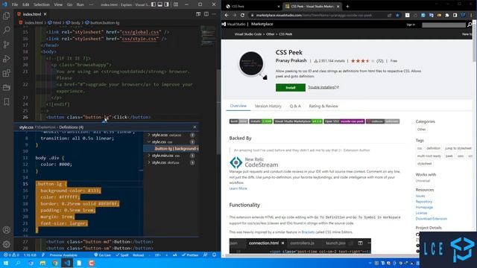Open Windows Start menu
477x268 pixels.
click(5, 263)
